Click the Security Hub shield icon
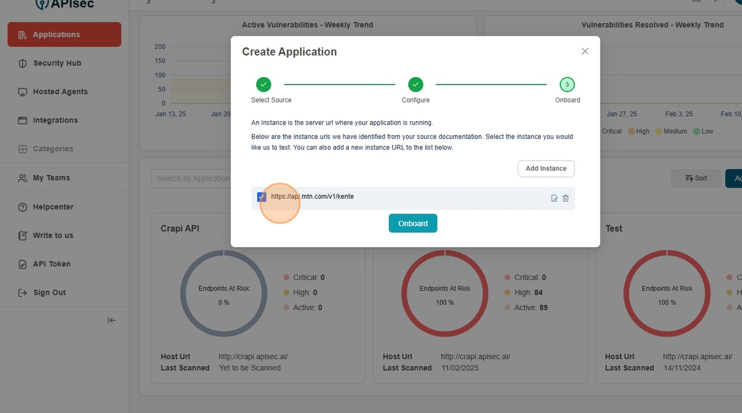The height and width of the screenshot is (413, 742). click(x=23, y=63)
